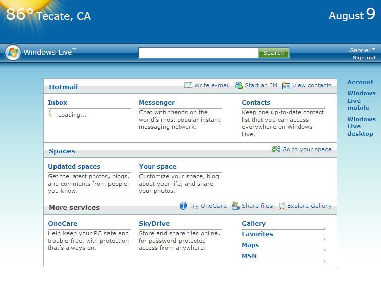Click the Write e-mail envelope icon
Viewport: 381px width, 284px height.
pyautogui.click(x=188, y=85)
